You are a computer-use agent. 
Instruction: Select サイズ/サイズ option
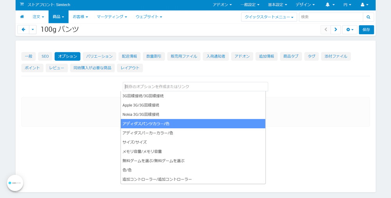[x=193, y=142]
